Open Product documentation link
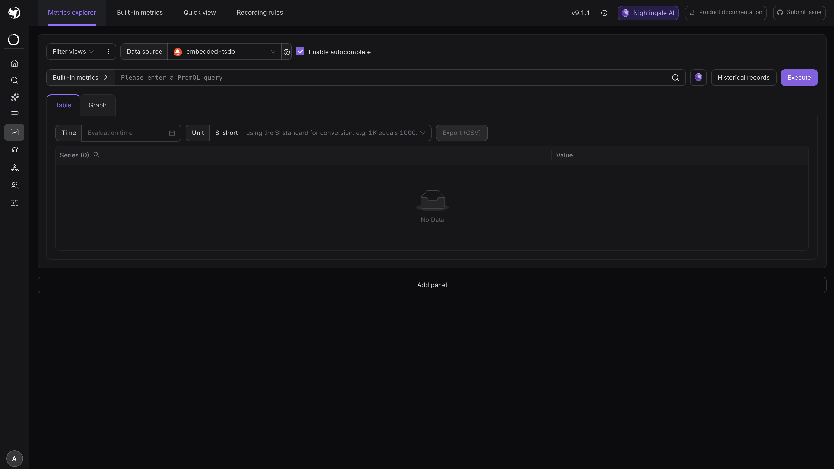This screenshot has height=469, width=834. tap(726, 13)
